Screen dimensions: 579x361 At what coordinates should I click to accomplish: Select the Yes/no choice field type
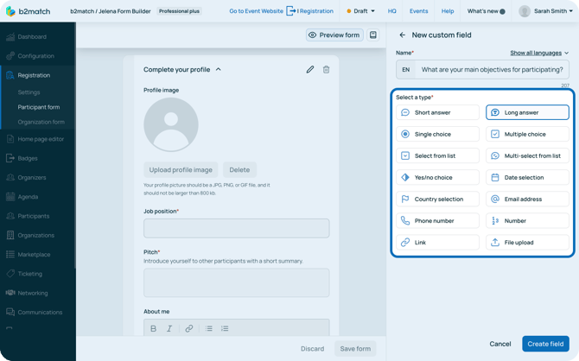[x=437, y=178]
